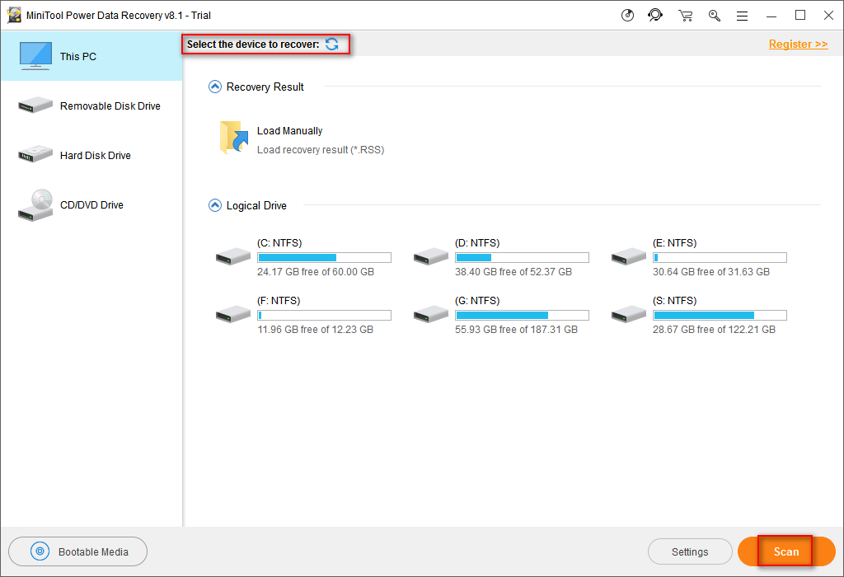
Task: Minimize the MiniTool window
Action: tap(771, 16)
